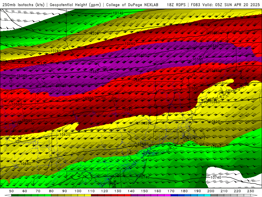Screen dimensions: 262x197
Task: Select the 100 legend value
Action: click(x=78, y=191)
